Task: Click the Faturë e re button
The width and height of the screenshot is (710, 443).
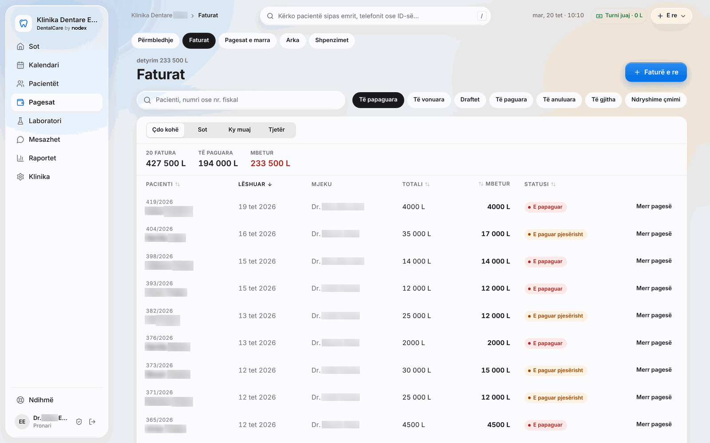Action: (x=656, y=72)
